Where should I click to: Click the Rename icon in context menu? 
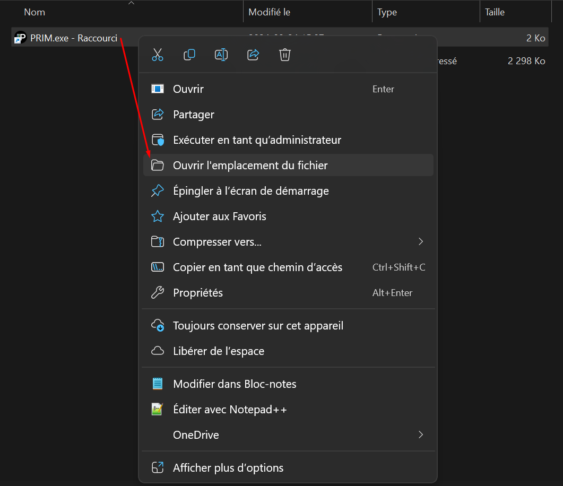pos(221,55)
